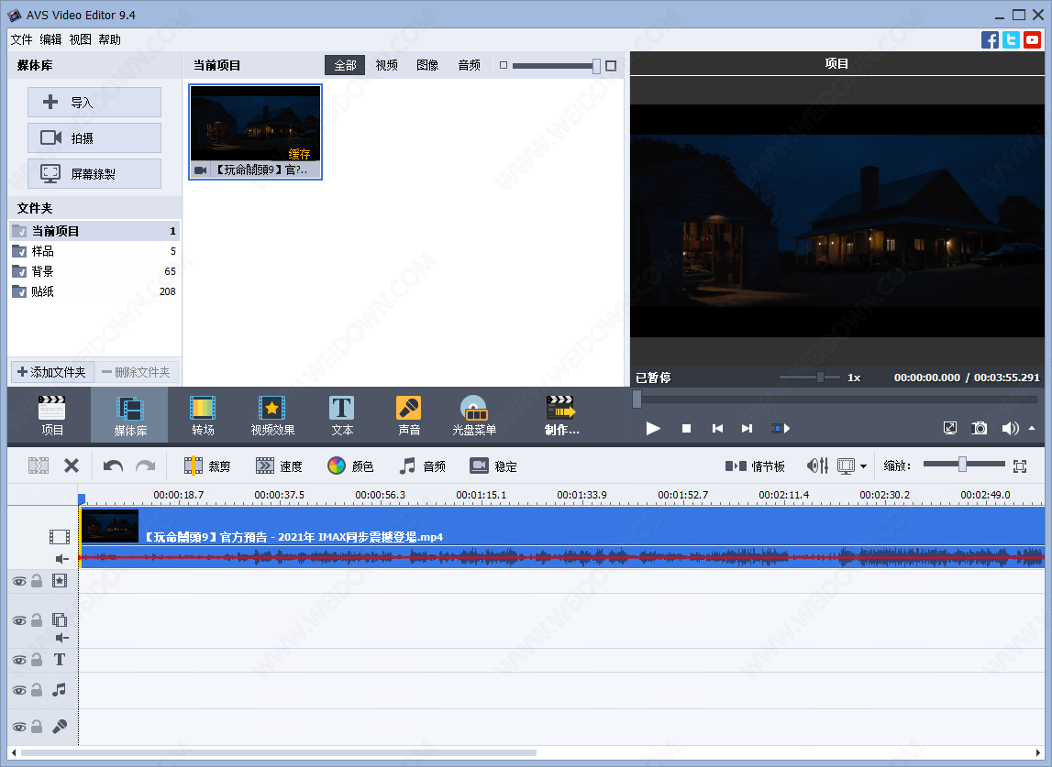Click the 制作 produce button
Image resolution: width=1052 pixels, height=767 pixels.
561,415
